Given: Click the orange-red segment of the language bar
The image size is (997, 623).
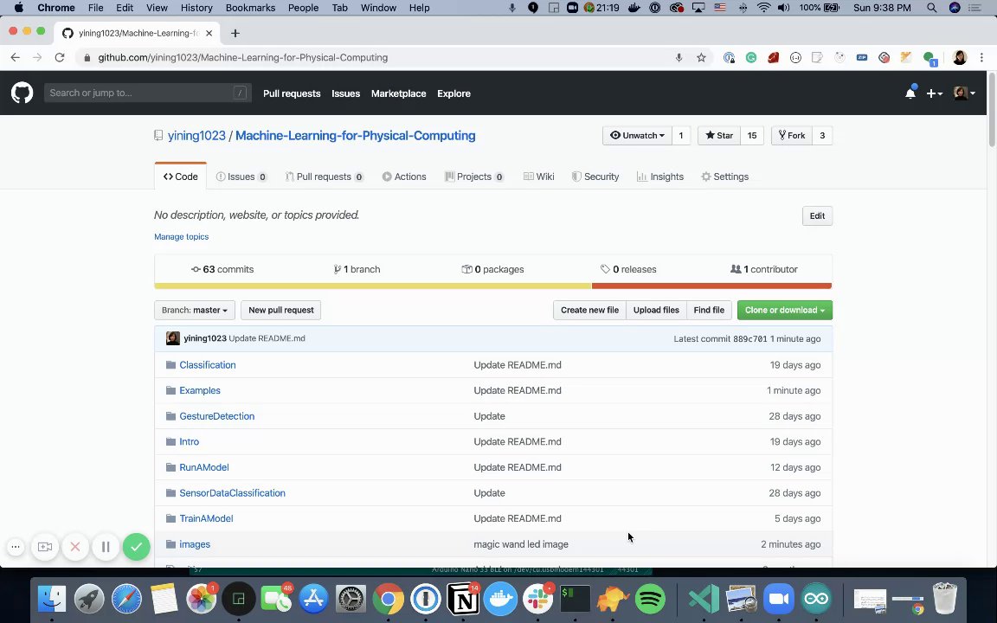Looking at the screenshot, I should click(711, 286).
